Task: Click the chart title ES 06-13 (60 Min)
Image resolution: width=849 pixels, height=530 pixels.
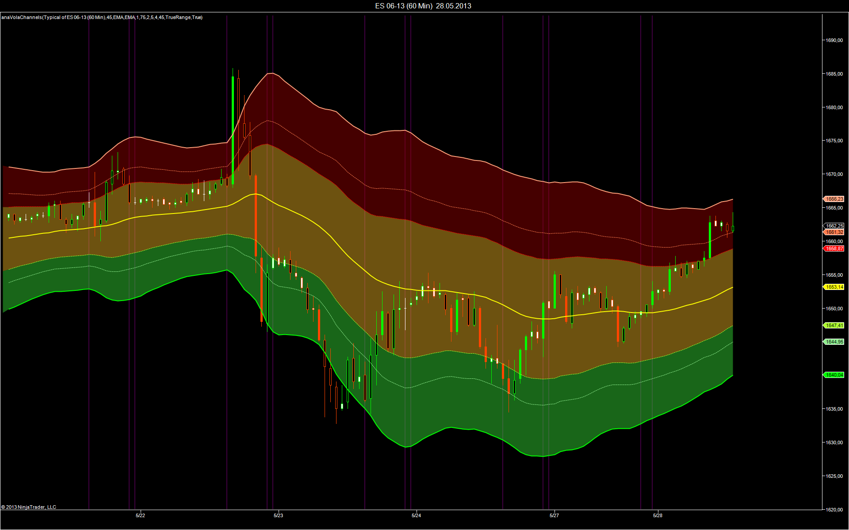Action: [x=423, y=6]
